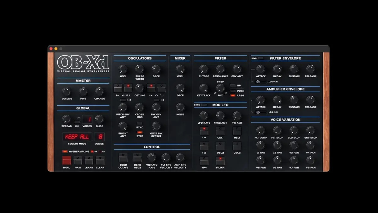This screenshot has width=378, height=213.
Task: Click the LFO Rate knob
Action: [204, 116]
